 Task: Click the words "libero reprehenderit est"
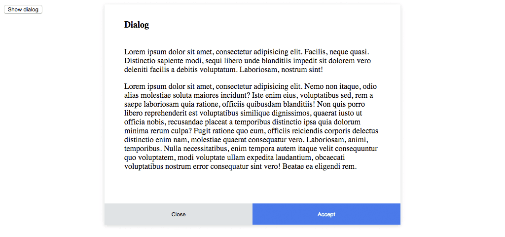tap(161, 114)
